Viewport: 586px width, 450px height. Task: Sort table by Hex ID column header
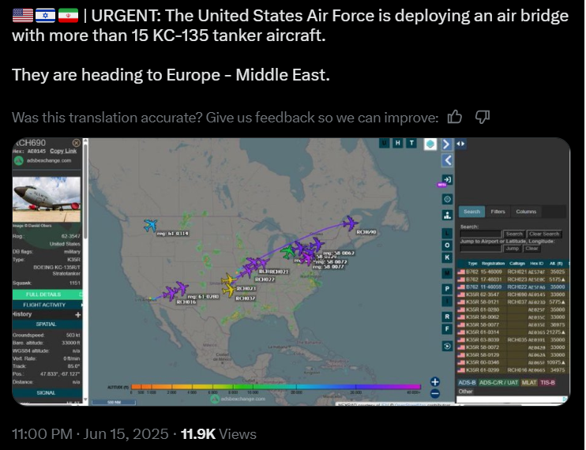tap(536, 264)
